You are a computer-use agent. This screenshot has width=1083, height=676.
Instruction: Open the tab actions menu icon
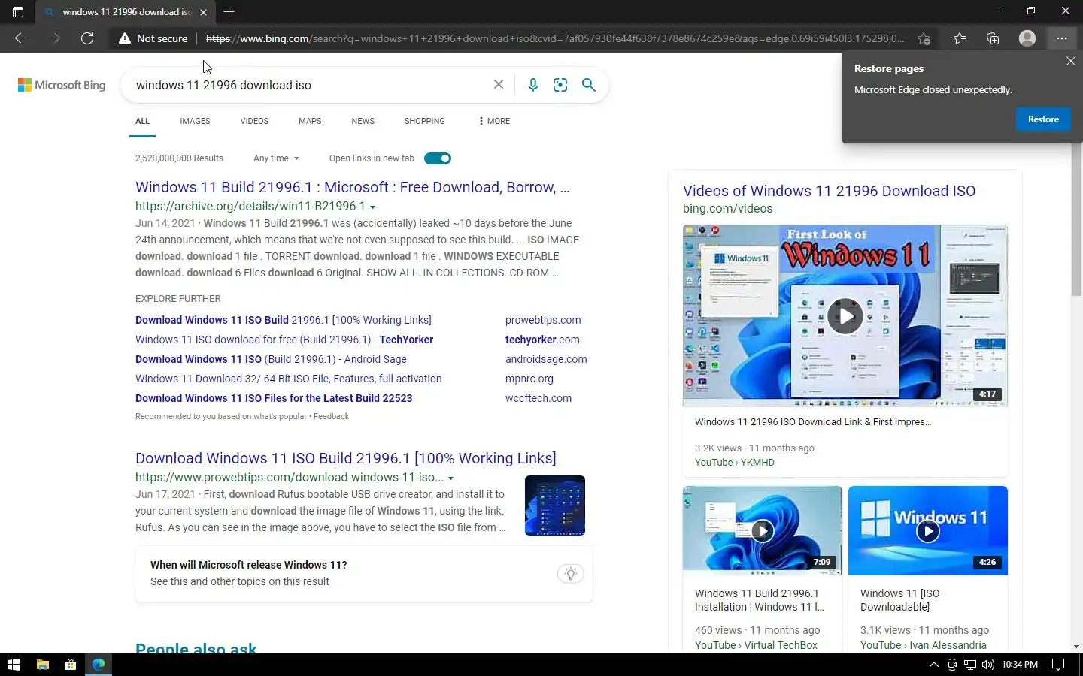click(x=18, y=11)
